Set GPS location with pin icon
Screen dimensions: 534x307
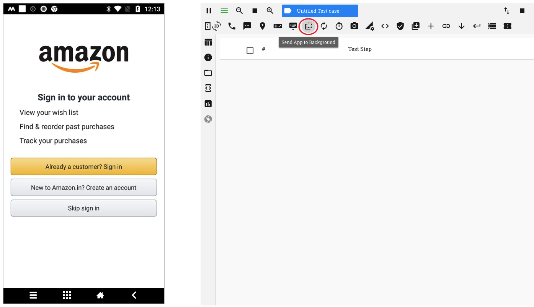click(262, 26)
